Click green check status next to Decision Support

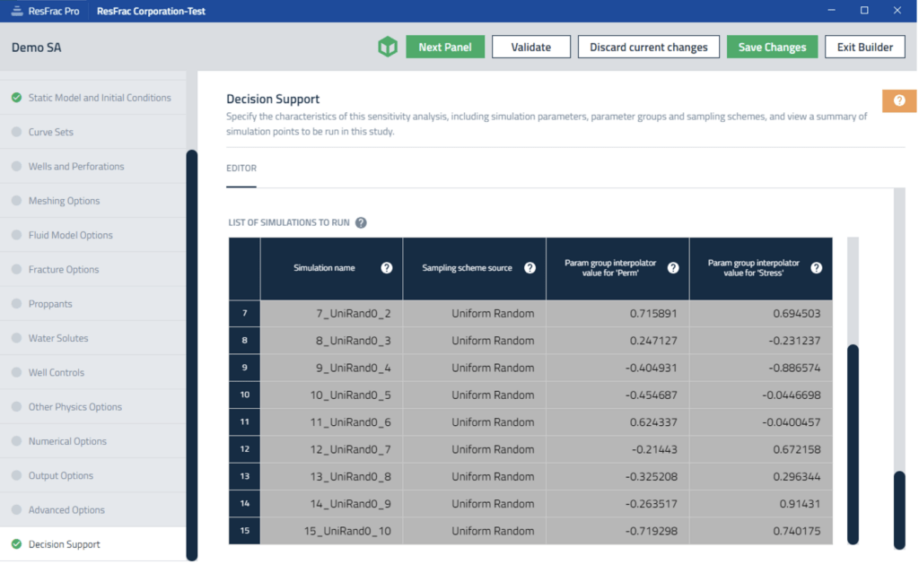(x=16, y=544)
